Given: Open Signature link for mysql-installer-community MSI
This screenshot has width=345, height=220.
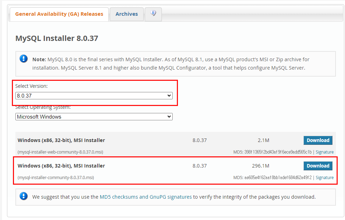Looking at the screenshot, I should 324,177.
